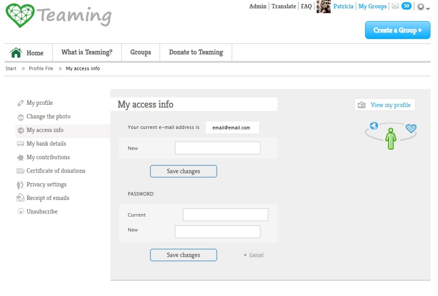
Task: Click the Teaming heart logo
Action: 20,15
